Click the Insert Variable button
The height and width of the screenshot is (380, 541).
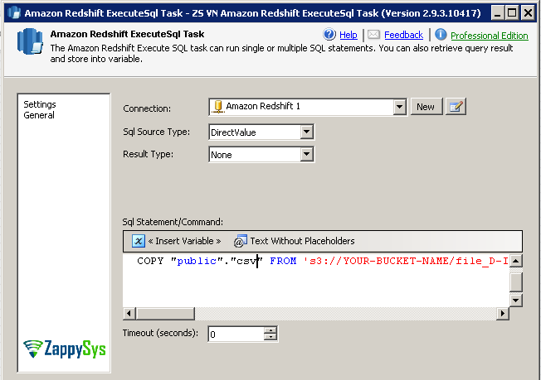pyautogui.click(x=176, y=241)
